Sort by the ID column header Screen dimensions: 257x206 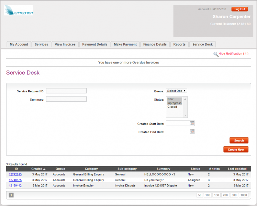coord(16,169)
